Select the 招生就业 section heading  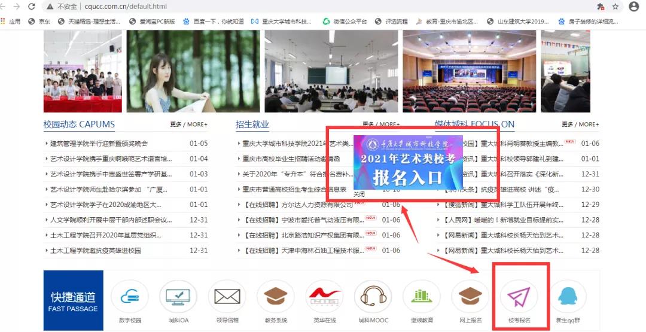pyautogui.click(x=252, y=124)
